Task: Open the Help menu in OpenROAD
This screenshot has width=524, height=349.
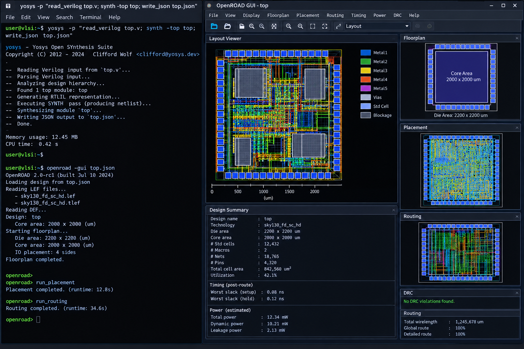Action: (414, 15)
